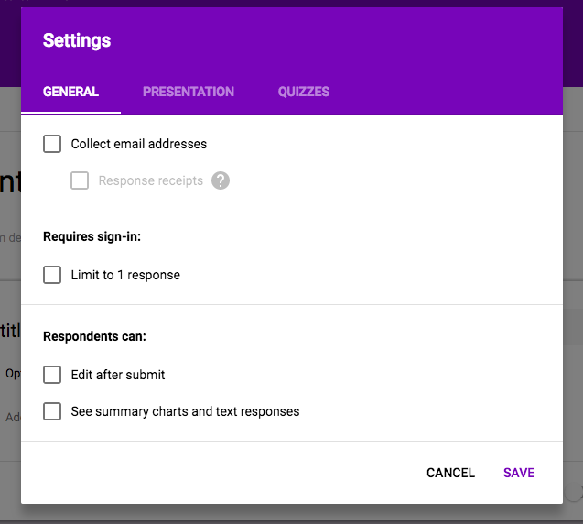Enable Edit after submit option
Screen dimensions: 583x524
pos(52,375)
